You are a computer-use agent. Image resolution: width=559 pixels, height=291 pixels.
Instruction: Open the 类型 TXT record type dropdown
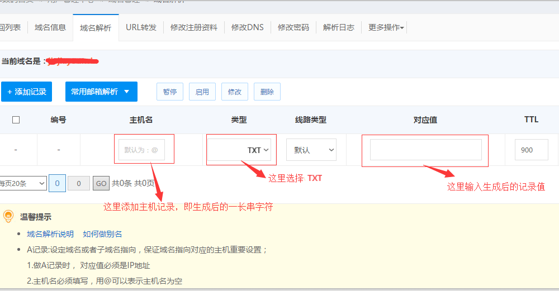click(239, 150)
